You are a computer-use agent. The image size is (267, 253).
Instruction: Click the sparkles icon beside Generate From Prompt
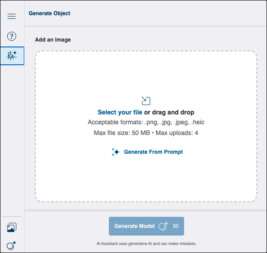[115, 152]
